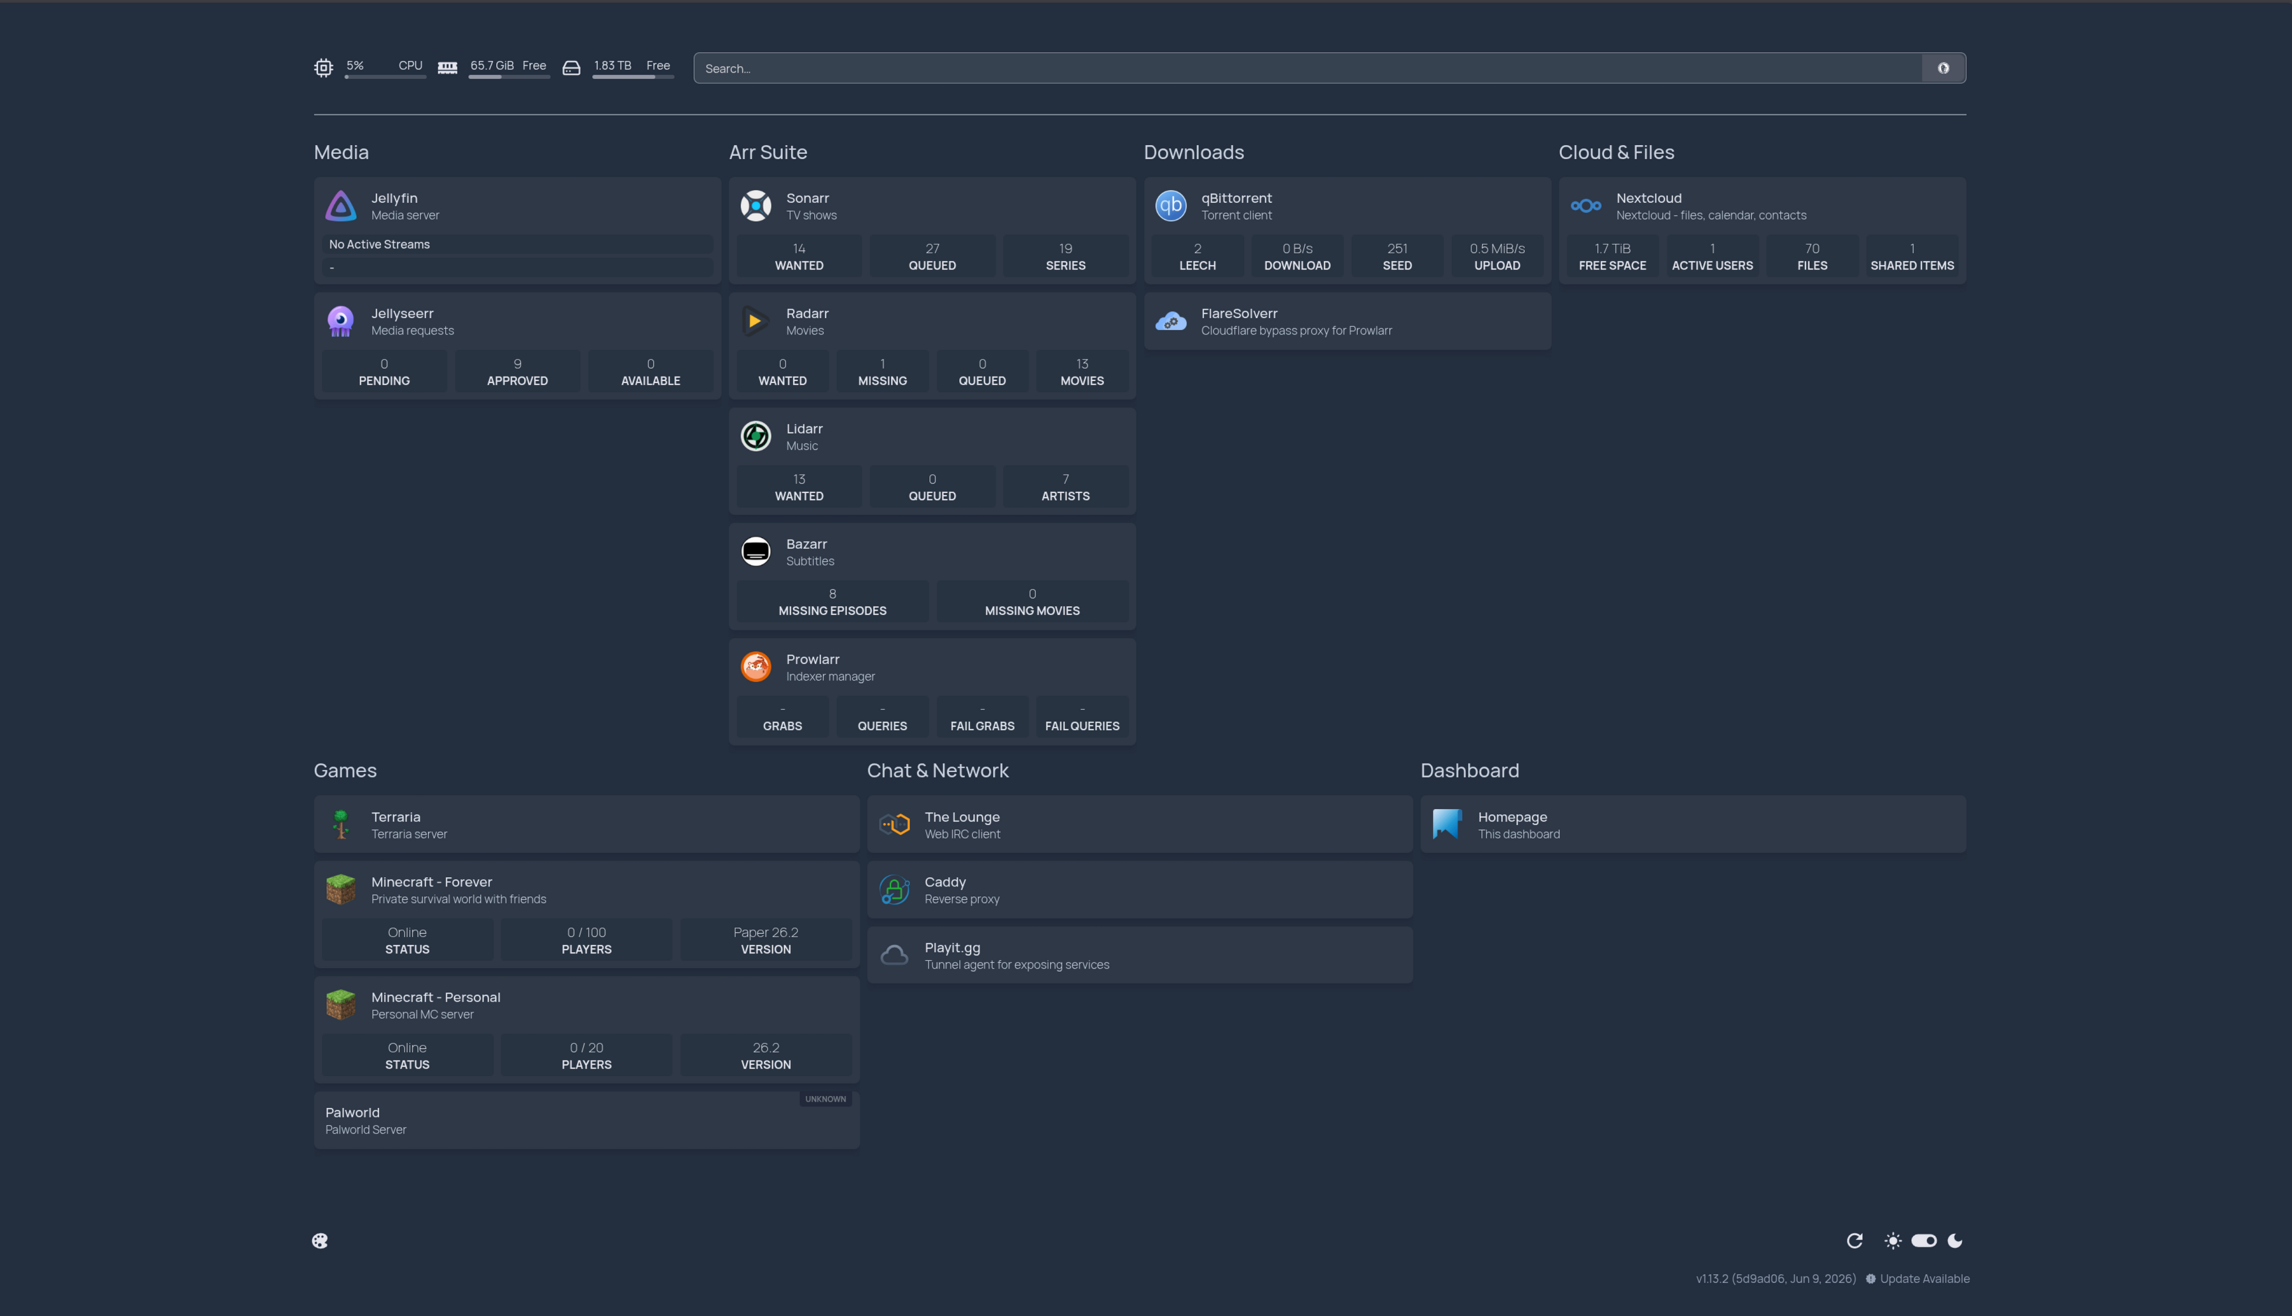The image size is (2292, 1316).
Task: Open the color palette picker icon
Action: (320, 1241)
